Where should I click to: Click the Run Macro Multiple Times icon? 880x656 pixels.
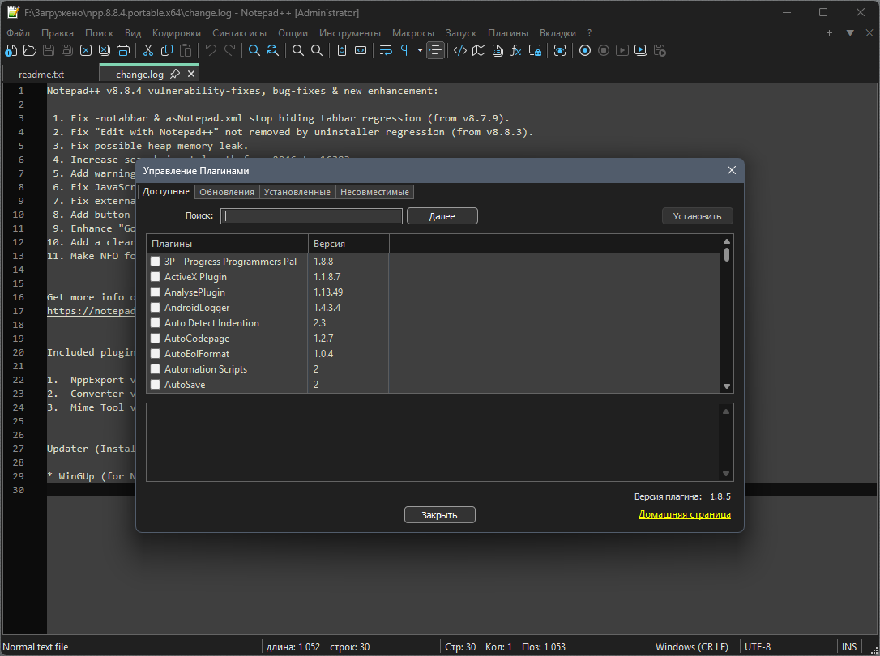pos(641,50)
